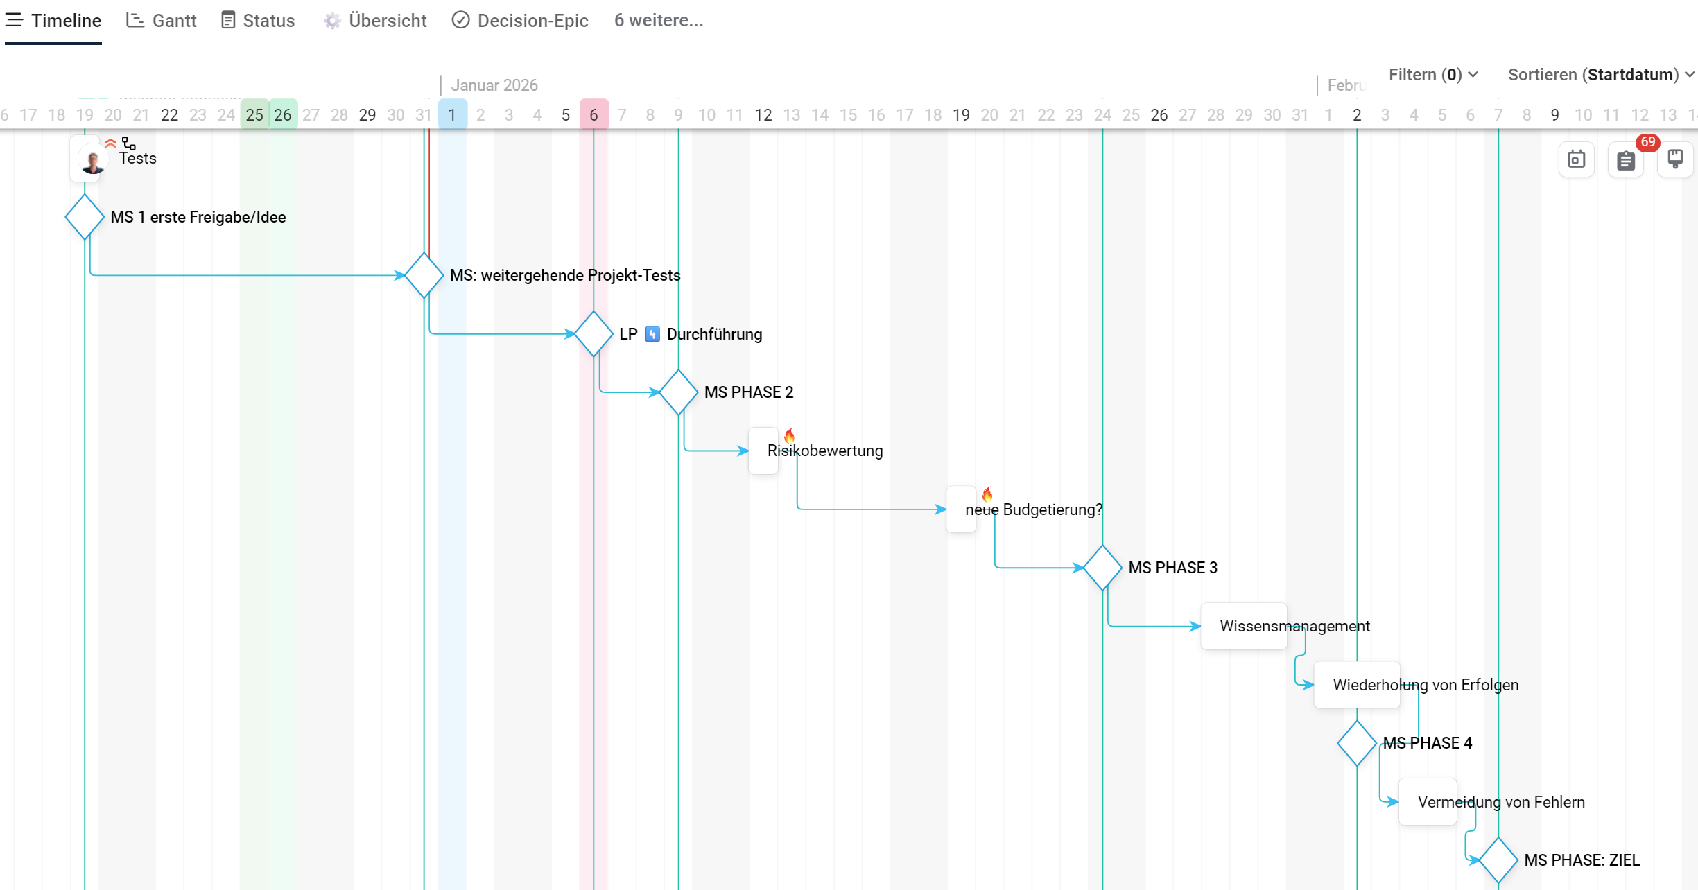Click the blue lightning icon beside Durchführung
Image resolution: width=1698 pixels, height=890 pixels.
652,334
